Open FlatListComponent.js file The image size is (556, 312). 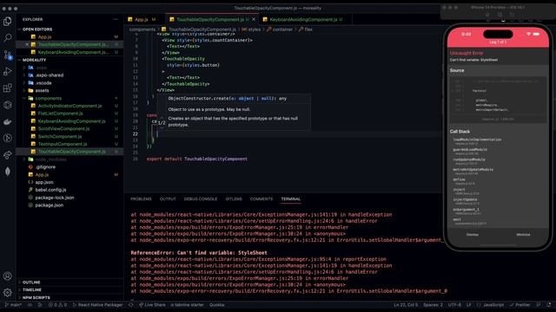[x=60, y=114]
